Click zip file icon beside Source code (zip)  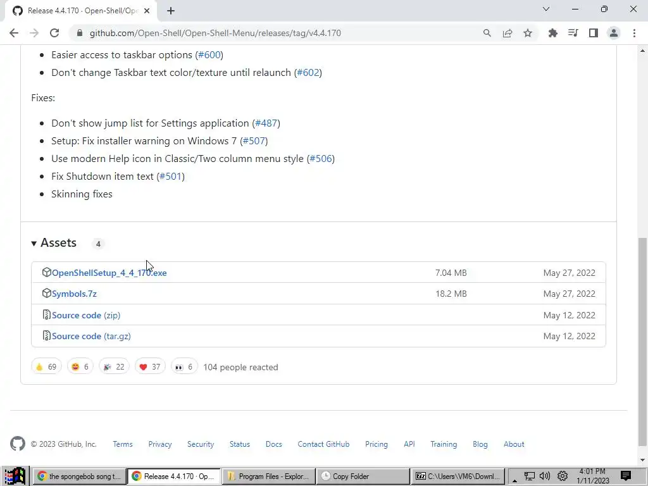pyautogui.click(x=46, y=315)
